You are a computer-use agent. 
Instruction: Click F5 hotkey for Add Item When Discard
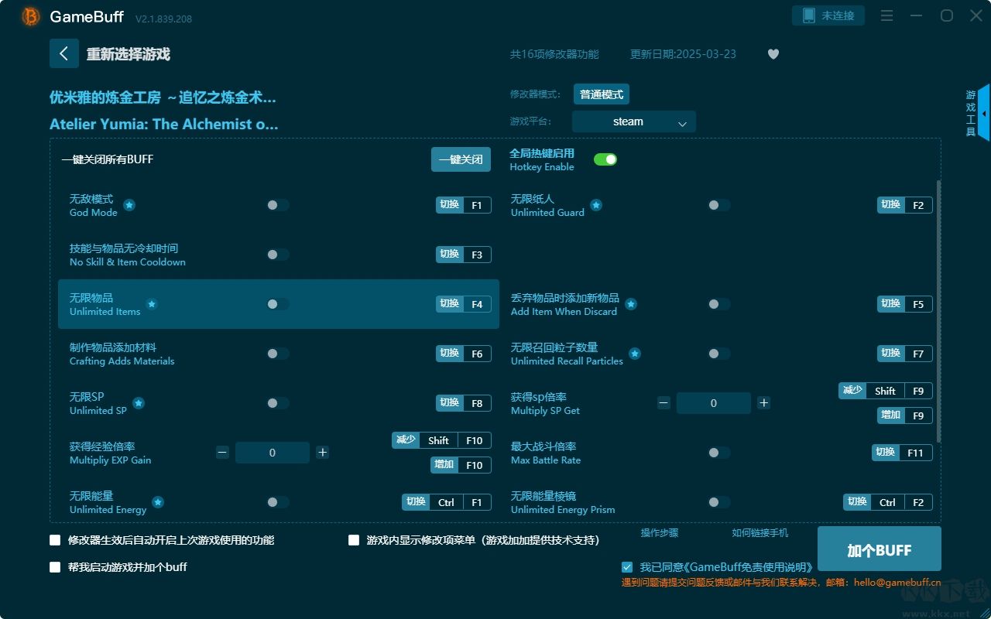pyautogui.click(x=905, y=304)
